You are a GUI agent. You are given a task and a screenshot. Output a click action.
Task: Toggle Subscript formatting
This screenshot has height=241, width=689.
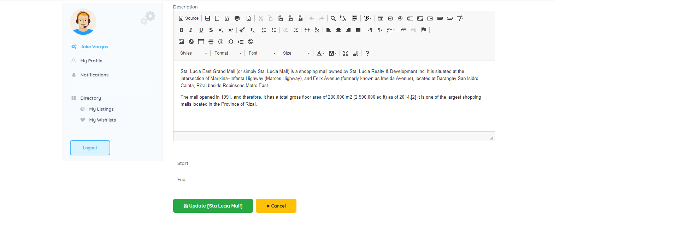pyautogui.click(x=221, y=30)
